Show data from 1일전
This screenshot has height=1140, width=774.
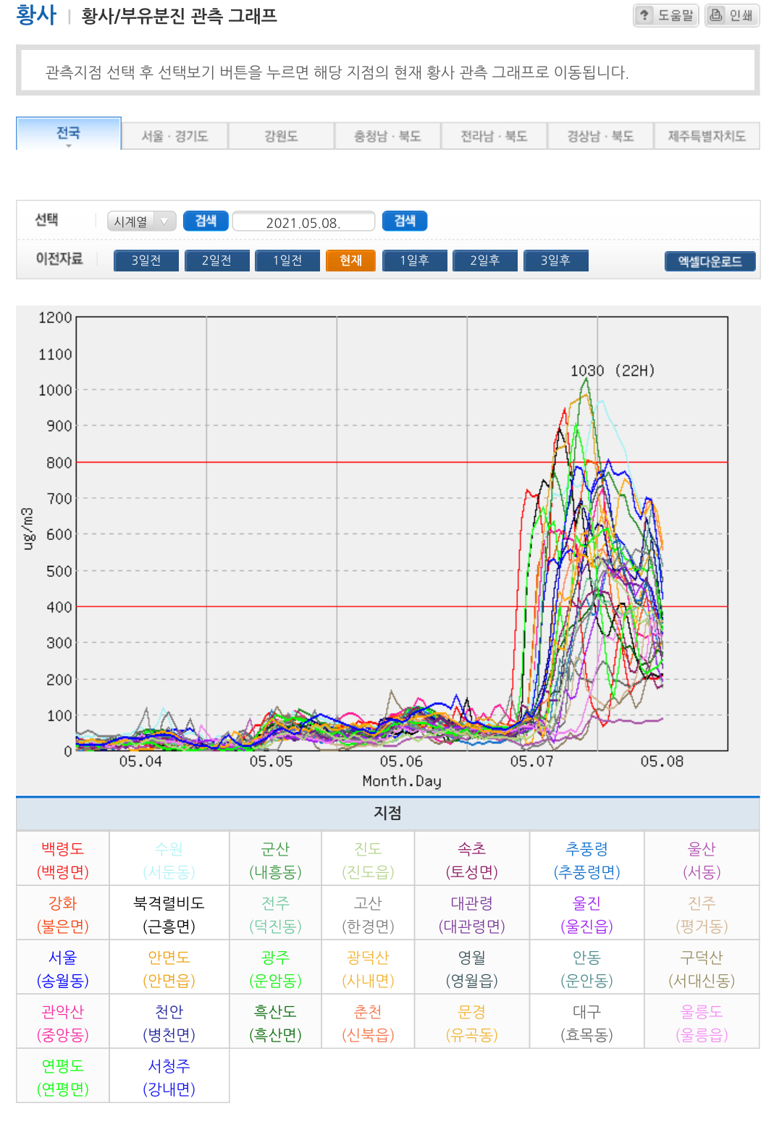click(287, 261)
